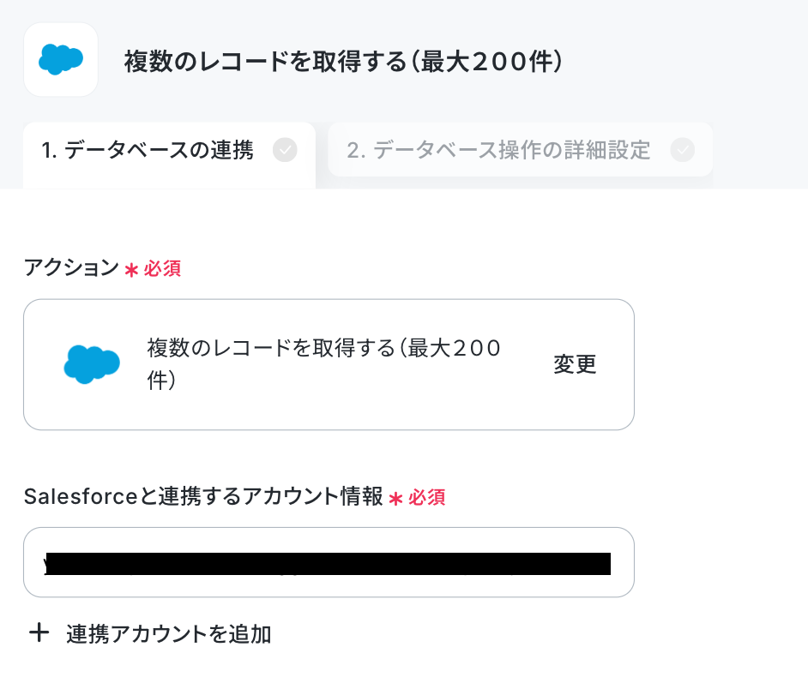The image size is (808, 677).
Task: Click 必須 marker next to アクション
Action: [162, 269]
